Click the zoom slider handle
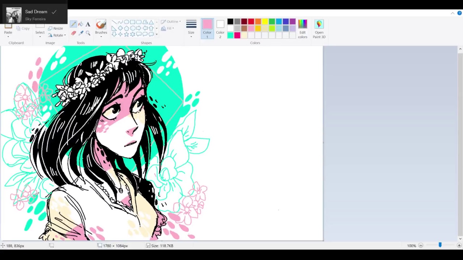The height and width of the screenshot is (260, 463). point(440,246)
